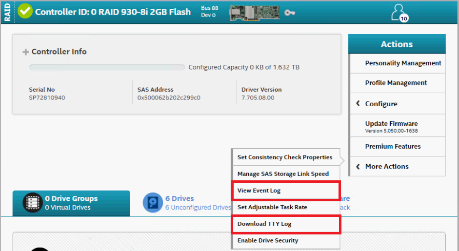Expand Controller Info with the plus icon
This screenshot has height=251, width=459.
(x=26, y=52)
